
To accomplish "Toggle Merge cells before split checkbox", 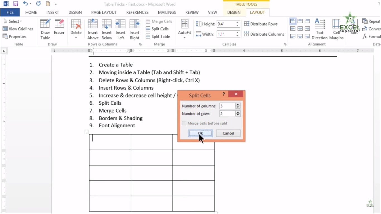I will click(184, 123).
